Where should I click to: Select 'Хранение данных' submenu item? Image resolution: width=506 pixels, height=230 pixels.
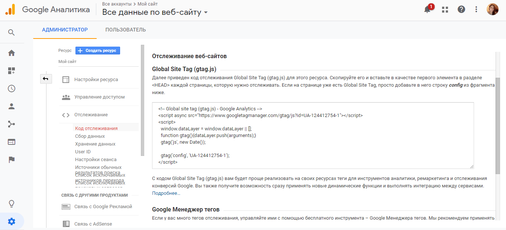(95, 144)
